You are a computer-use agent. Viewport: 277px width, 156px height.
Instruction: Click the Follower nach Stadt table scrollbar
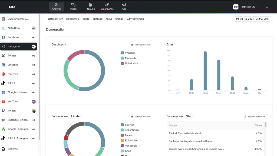(x=266, y=125)
